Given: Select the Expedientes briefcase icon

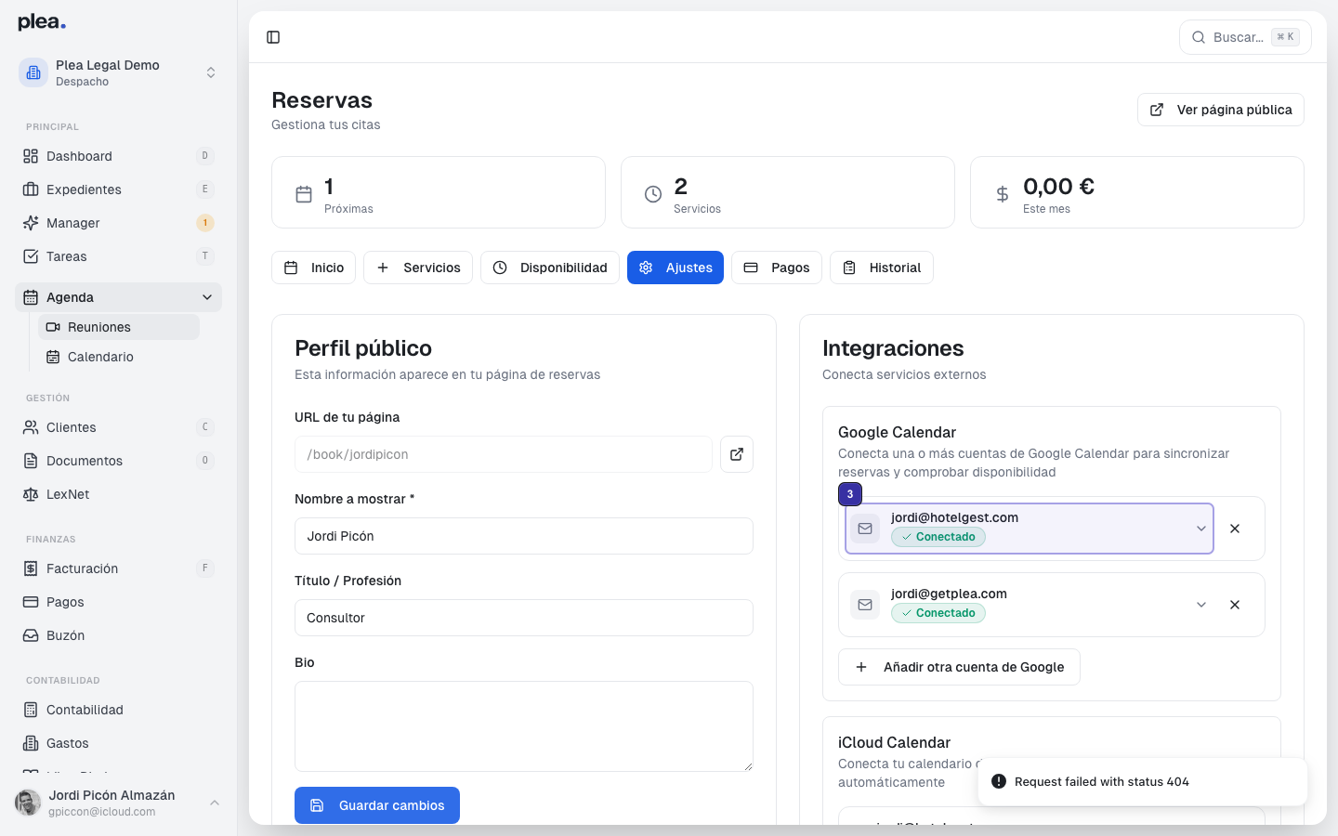Looking at the screenshot, I should 29,189.
